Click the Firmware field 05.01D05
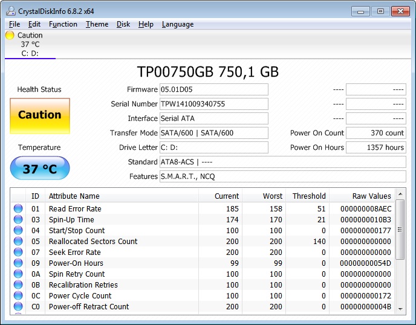Viewport: 416px width, 325px height. tap(214, 89)
